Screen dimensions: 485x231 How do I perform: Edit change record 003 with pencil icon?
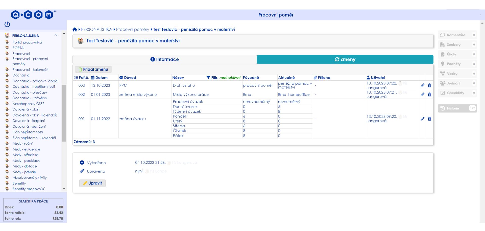pyautogui.click(x=422, y=85)
